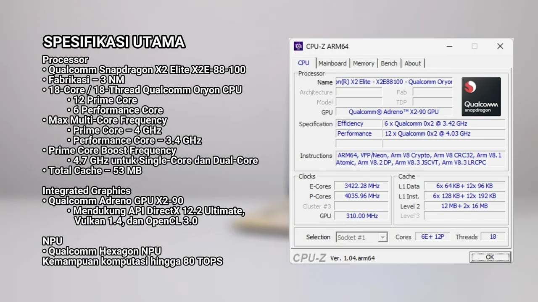This screenshot has width=538, height=302.
Task: Click the GPU field showing Adreno X2-90
Action: [x=394, y=112]
